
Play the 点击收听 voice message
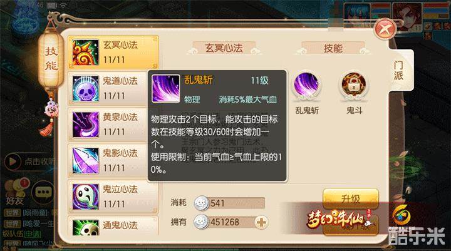pos(29,161)
